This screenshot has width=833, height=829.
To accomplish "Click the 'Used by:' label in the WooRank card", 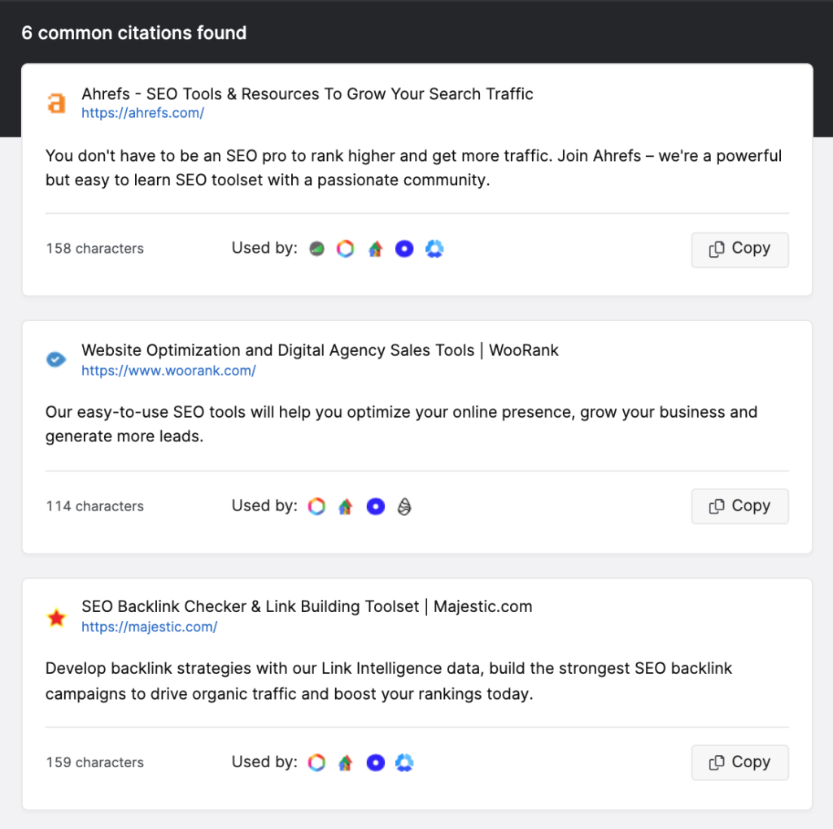I will 264,506.
